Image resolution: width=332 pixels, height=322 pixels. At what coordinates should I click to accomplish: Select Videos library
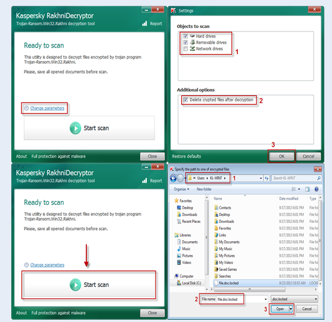click(184, 262)
